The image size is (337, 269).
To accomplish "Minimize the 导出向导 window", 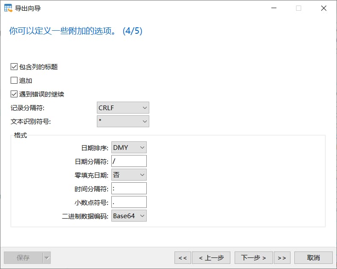I will point(274,8).
